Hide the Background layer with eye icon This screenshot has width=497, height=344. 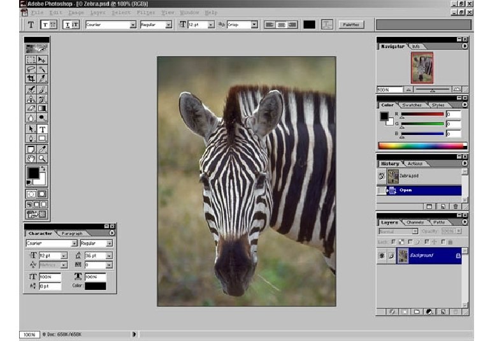(x=382, y=255)
